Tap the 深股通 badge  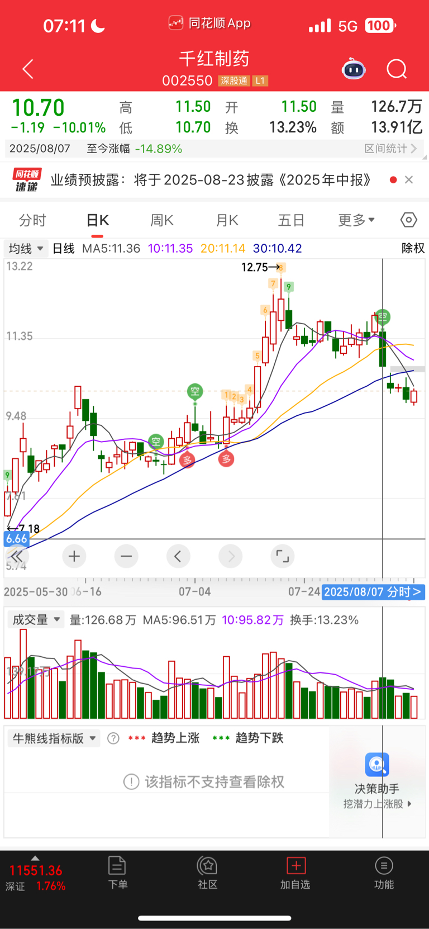[x=234, y=80]
